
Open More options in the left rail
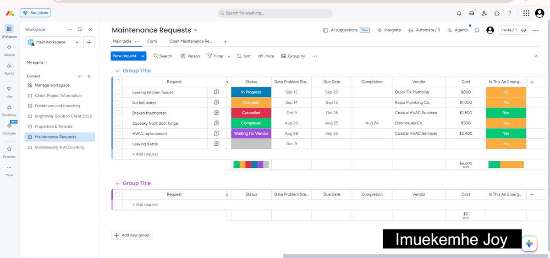[x=9, y=170]
